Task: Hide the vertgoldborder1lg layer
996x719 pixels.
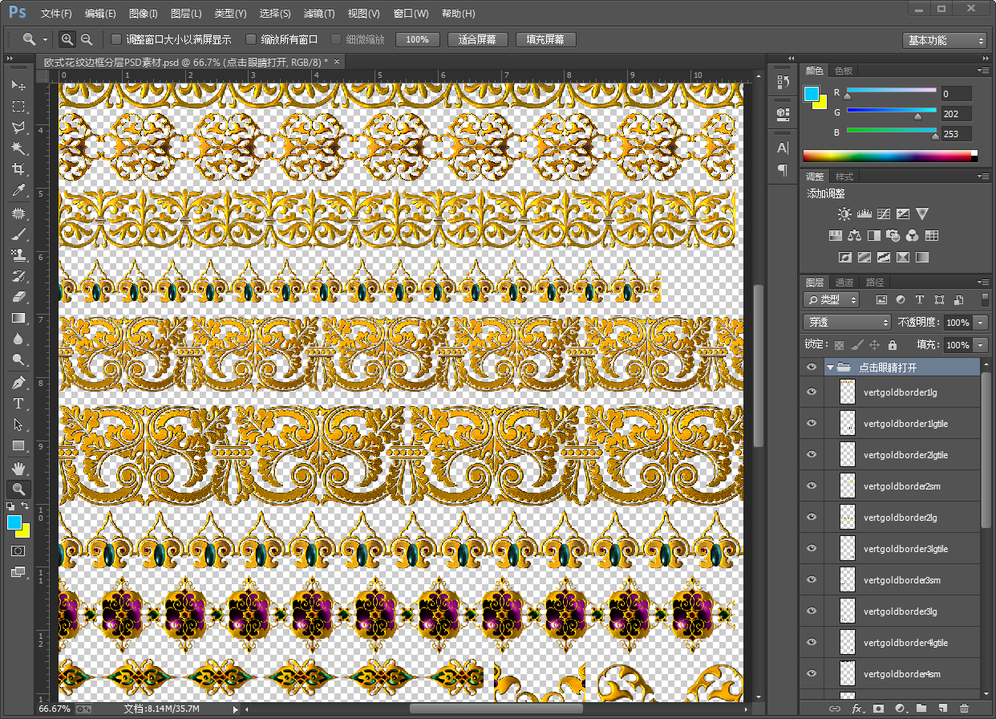Action: pos(812,392)
